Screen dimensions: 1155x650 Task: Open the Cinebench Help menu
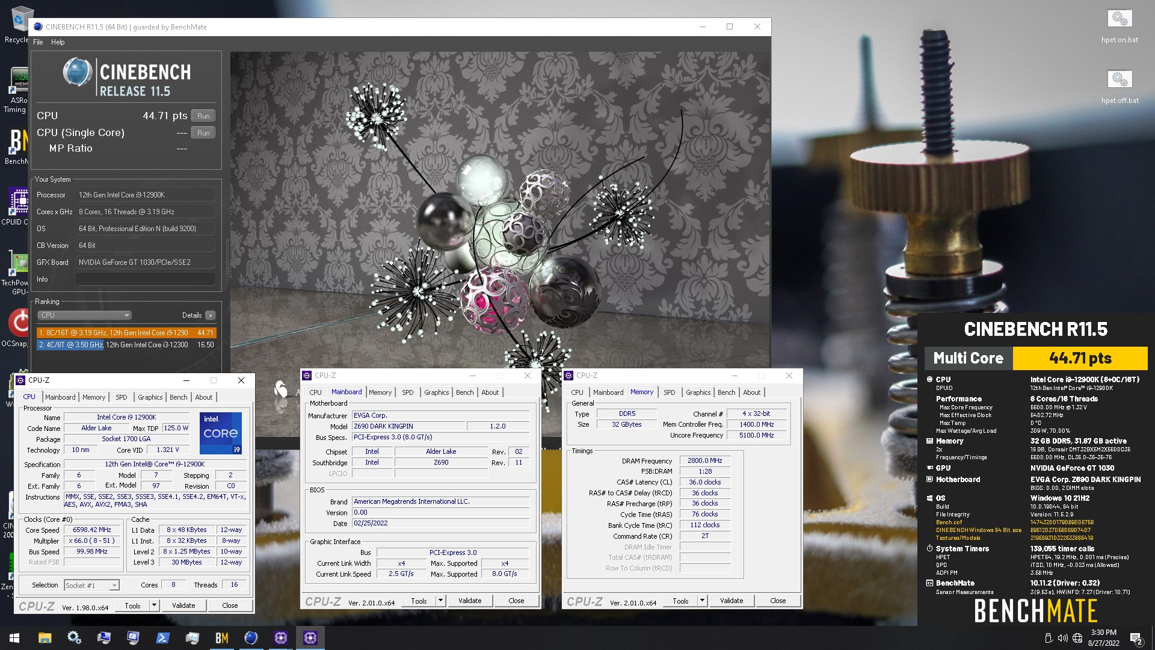point(58,42)
